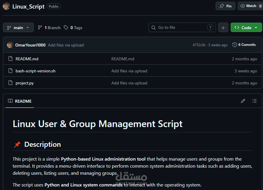Click project.py's 2 months ago timestamp
263x190 pixels.
coord(244,83)
